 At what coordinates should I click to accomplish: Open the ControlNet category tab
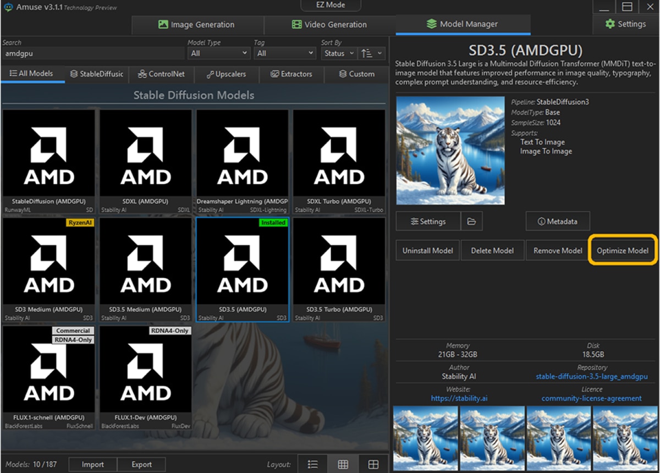(x=162, y=74)
